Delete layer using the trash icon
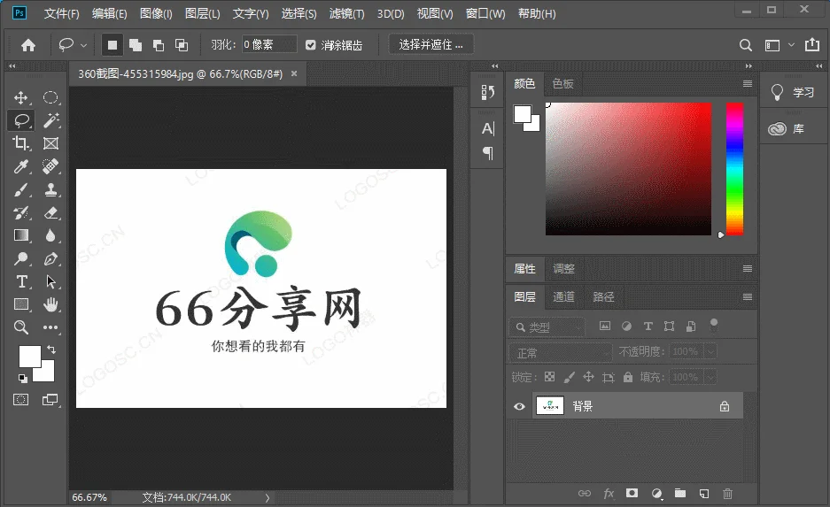 (x=728, y=494)
